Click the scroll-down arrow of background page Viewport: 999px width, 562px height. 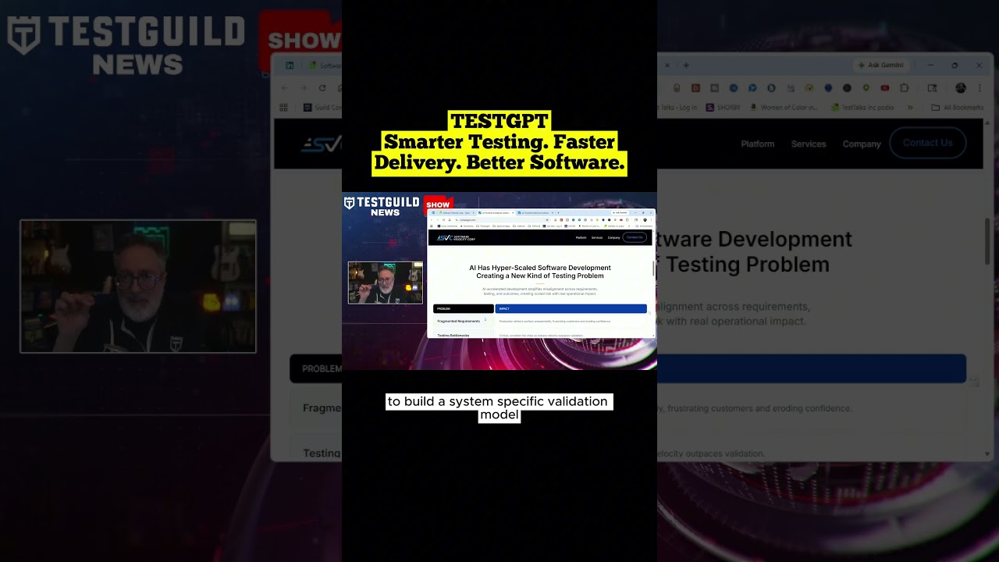(987, 454)
